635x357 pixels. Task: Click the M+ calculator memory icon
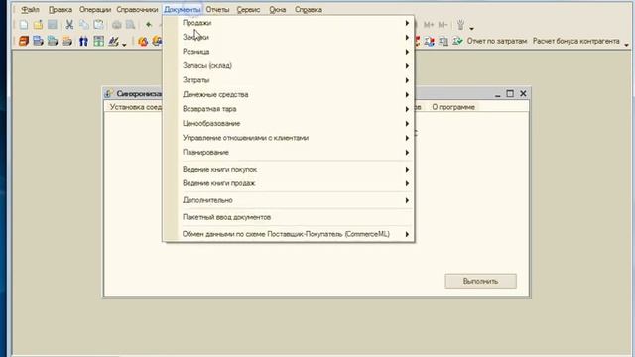429,25
